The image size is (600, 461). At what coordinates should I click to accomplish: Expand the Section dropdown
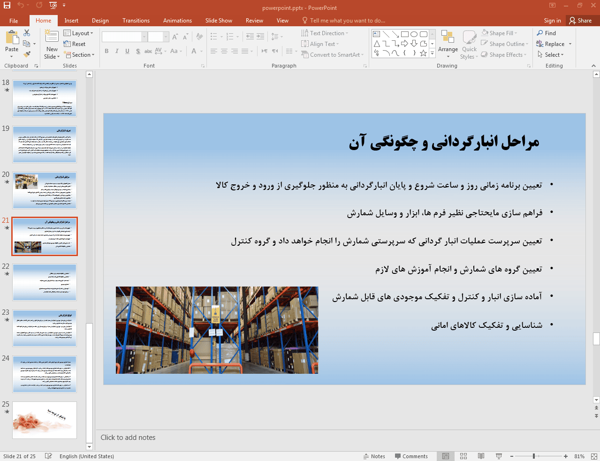pyautogui.click(x=79, y=55)
